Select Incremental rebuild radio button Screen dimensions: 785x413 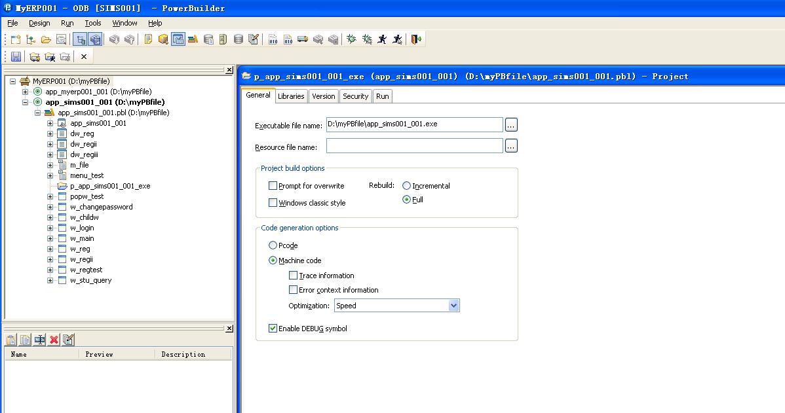[406, 185]
